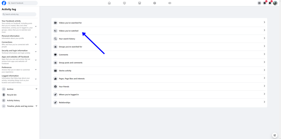Open Videos you've watched
This screenshot has height=139, width=281.
pos(69,31)
